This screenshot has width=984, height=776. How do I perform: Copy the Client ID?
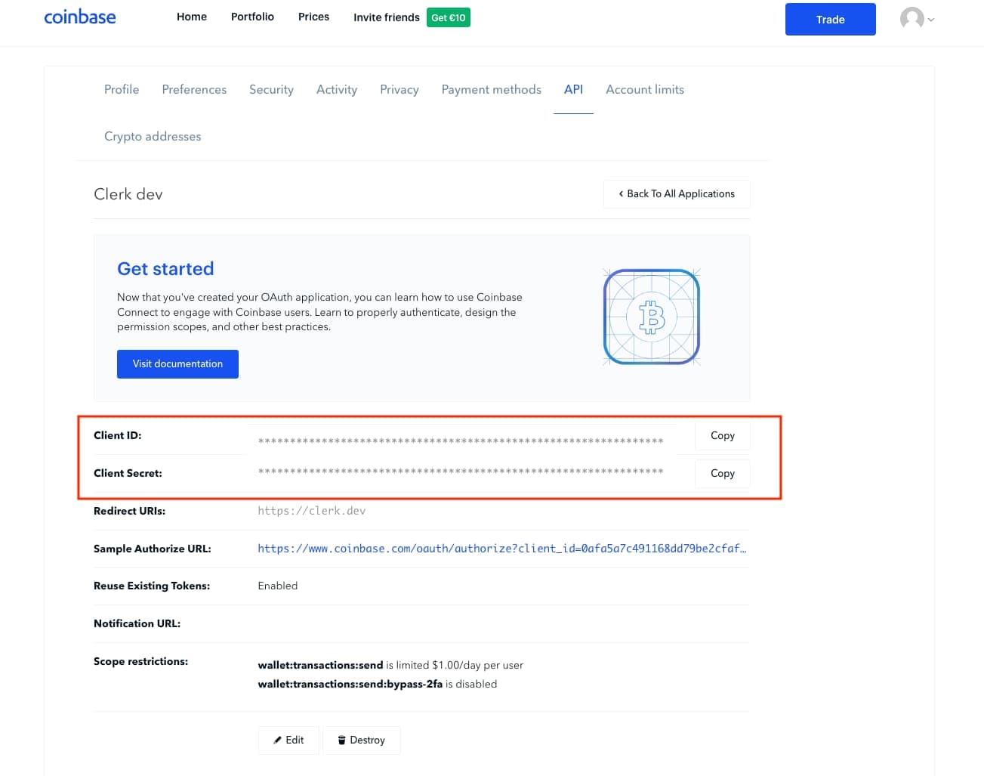click(723, 435)
